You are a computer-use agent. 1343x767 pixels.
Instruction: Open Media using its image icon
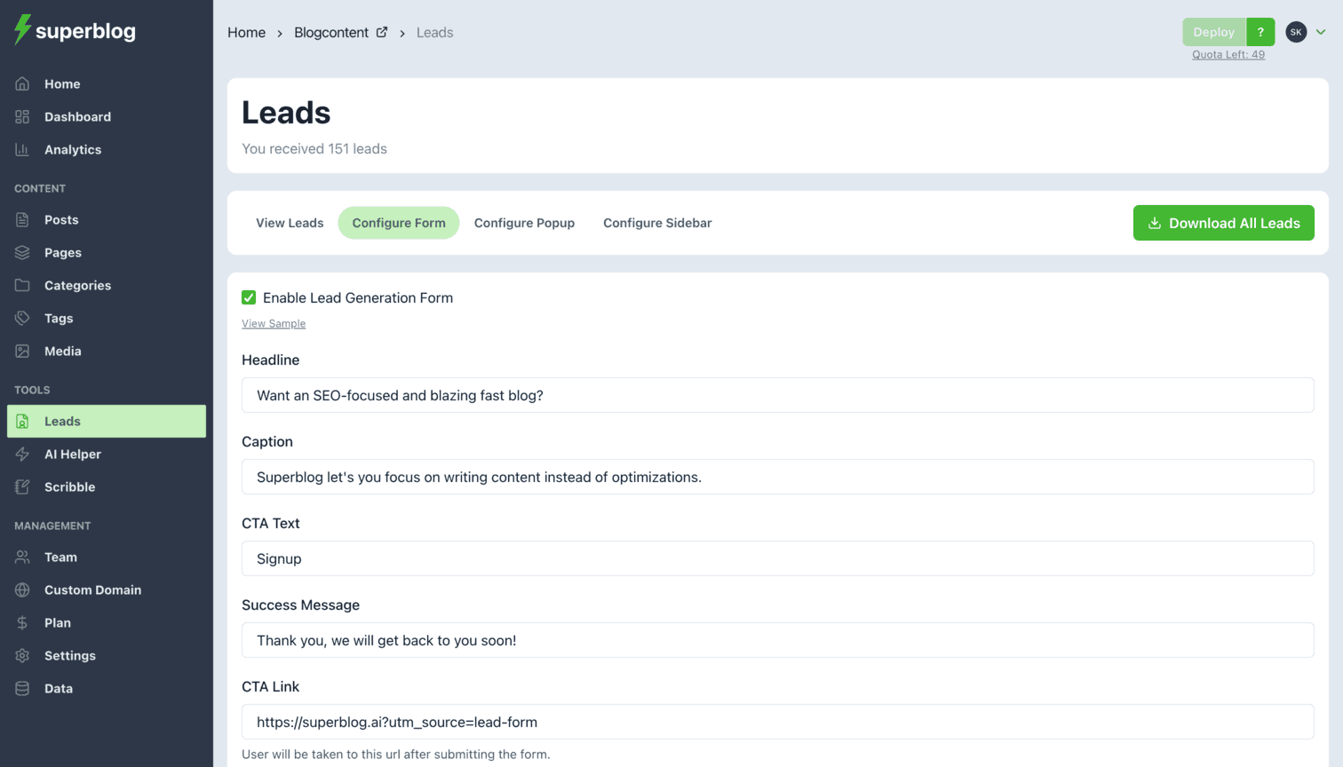coord(22,352)
